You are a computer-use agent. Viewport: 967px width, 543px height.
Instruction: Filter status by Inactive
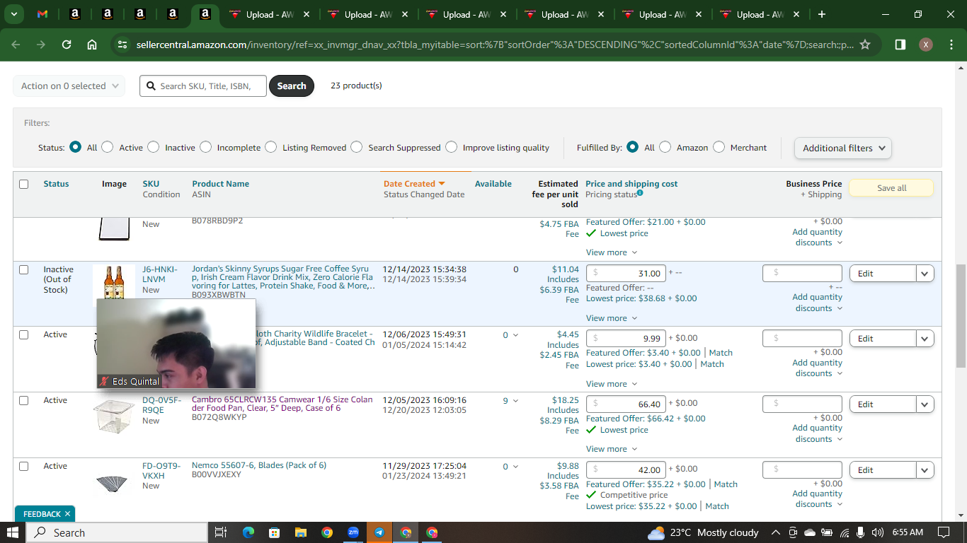click(154, 147)
